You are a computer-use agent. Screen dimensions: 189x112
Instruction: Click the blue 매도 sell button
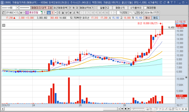click(155, 18)
